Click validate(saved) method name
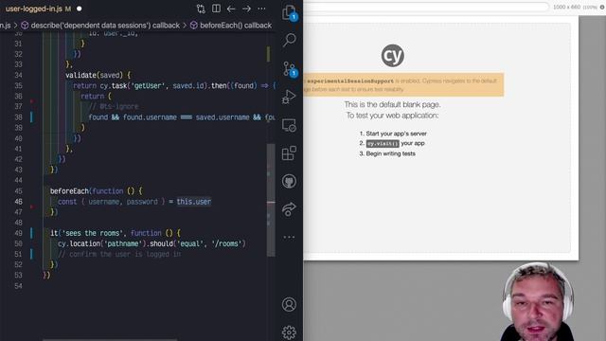The height and width of the screenshot is (341, 606). pos(95,75)
